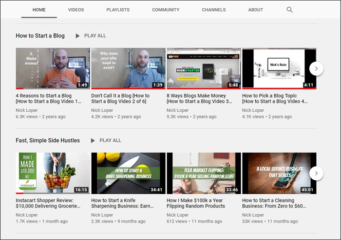Open title 'How to Start a Knife Sharpening Business'
This screenshot has width=341, height=240.
122,203
